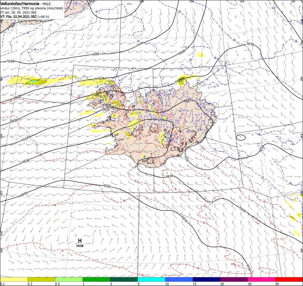The width and height of the screenshot is (303, 286).
Task: Click the 10W longitude label
Action: (242, 2)
